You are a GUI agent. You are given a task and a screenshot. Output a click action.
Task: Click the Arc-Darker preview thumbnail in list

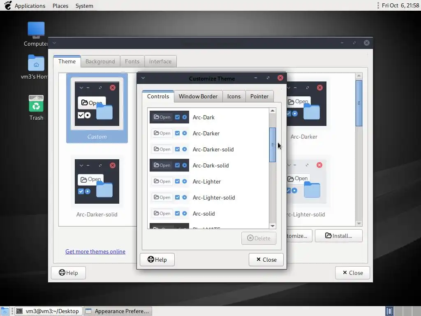click(x=169, y=133)
